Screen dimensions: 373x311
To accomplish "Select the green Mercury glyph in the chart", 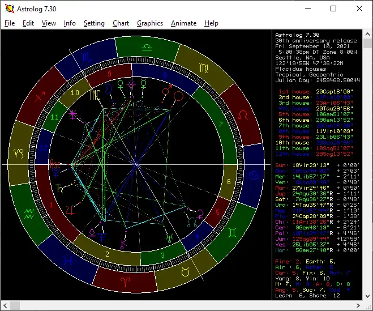I will pyautogui.click(x=143, y=84).
